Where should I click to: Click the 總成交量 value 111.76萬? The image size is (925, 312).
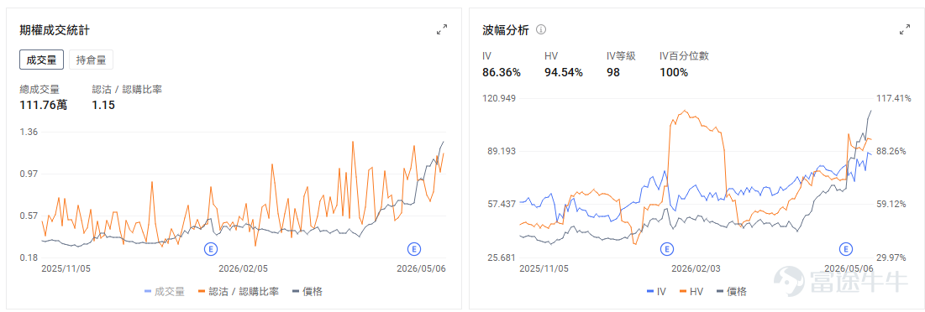pyautogui.click(x=43, y=106)
